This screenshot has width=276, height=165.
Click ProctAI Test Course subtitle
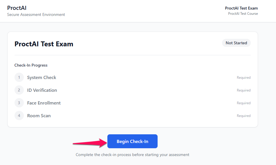243,14
